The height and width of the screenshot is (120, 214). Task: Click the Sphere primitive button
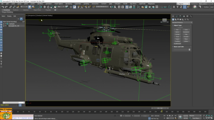click(177, 32)
